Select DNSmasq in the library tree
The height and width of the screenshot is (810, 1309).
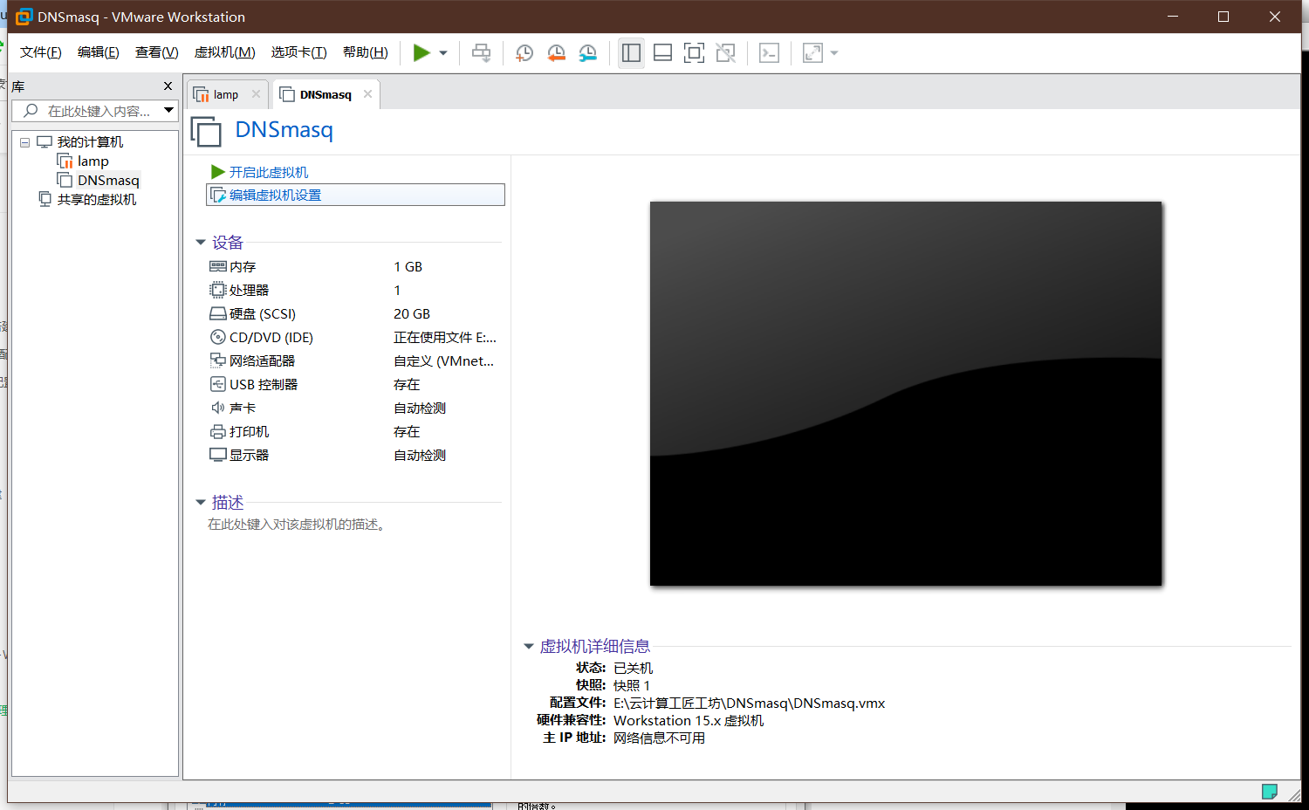pos(108,181)
